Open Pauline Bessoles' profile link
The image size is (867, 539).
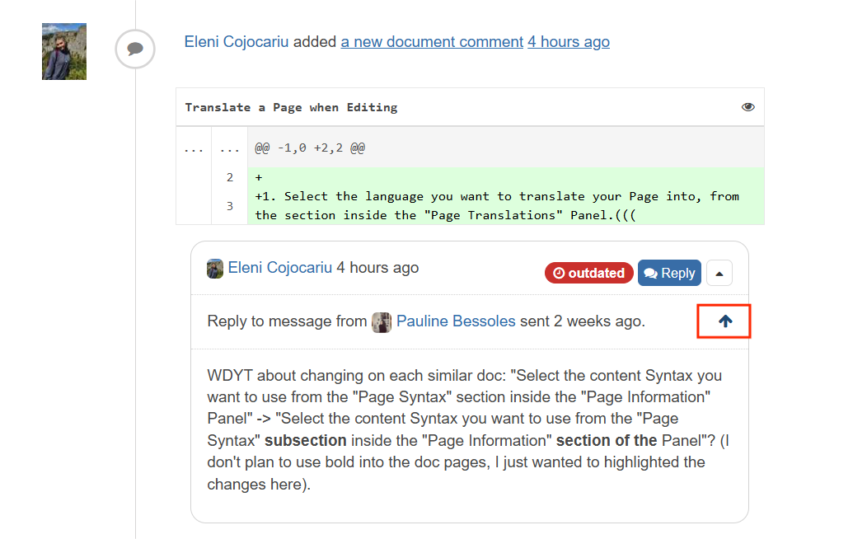(x=456, y=321)
